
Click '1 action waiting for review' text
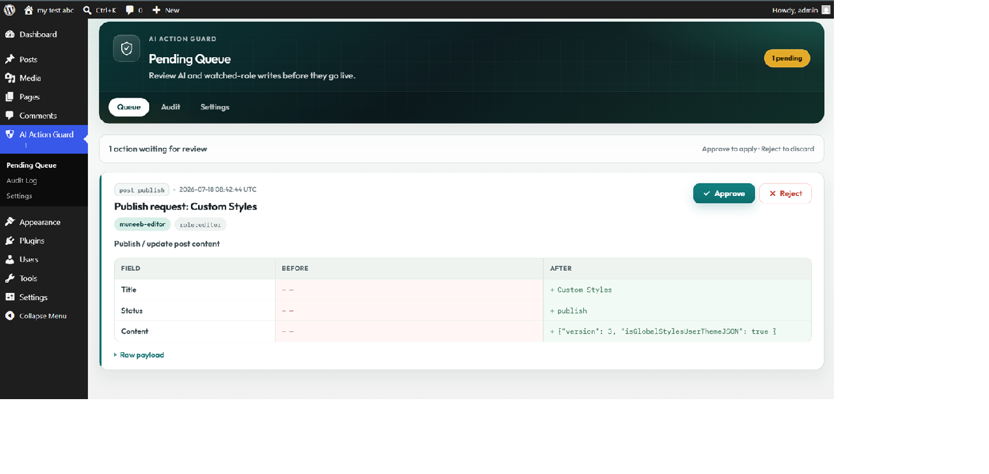(158, 149)
